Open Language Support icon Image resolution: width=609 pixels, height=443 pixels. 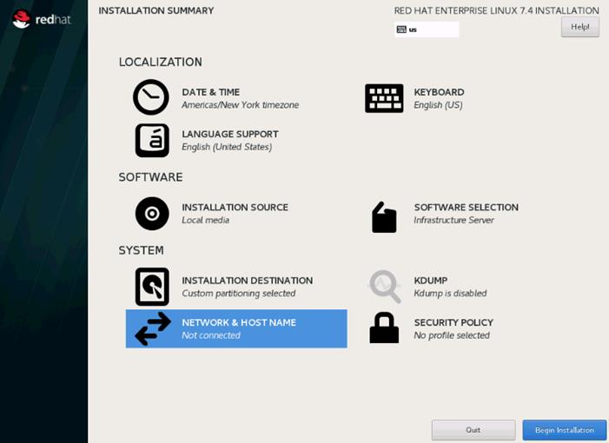tap(152, 140)
